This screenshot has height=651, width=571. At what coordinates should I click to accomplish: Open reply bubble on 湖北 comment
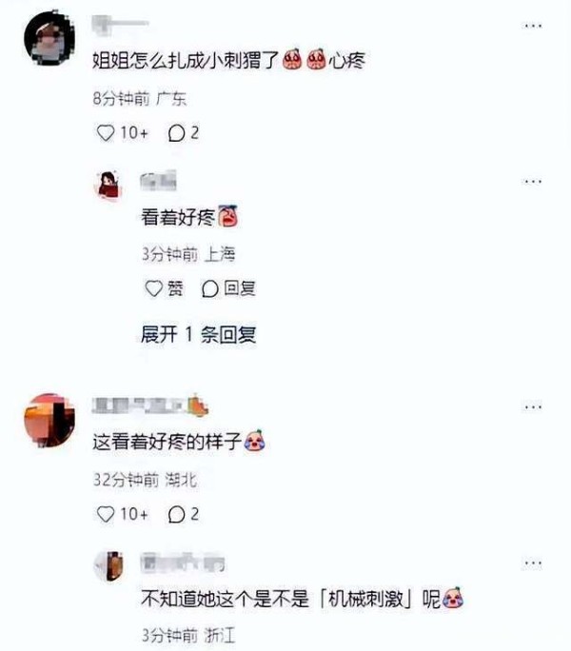(x=176, y=514)
